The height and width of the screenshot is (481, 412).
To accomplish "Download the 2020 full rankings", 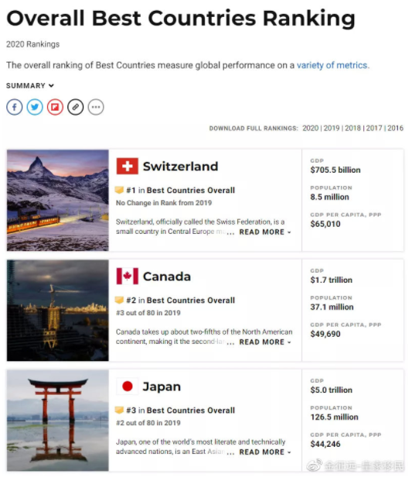I will [x=311, y=129].
